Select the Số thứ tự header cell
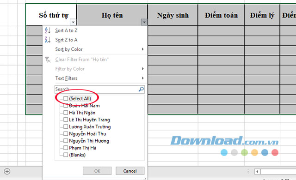 point(51,15)
